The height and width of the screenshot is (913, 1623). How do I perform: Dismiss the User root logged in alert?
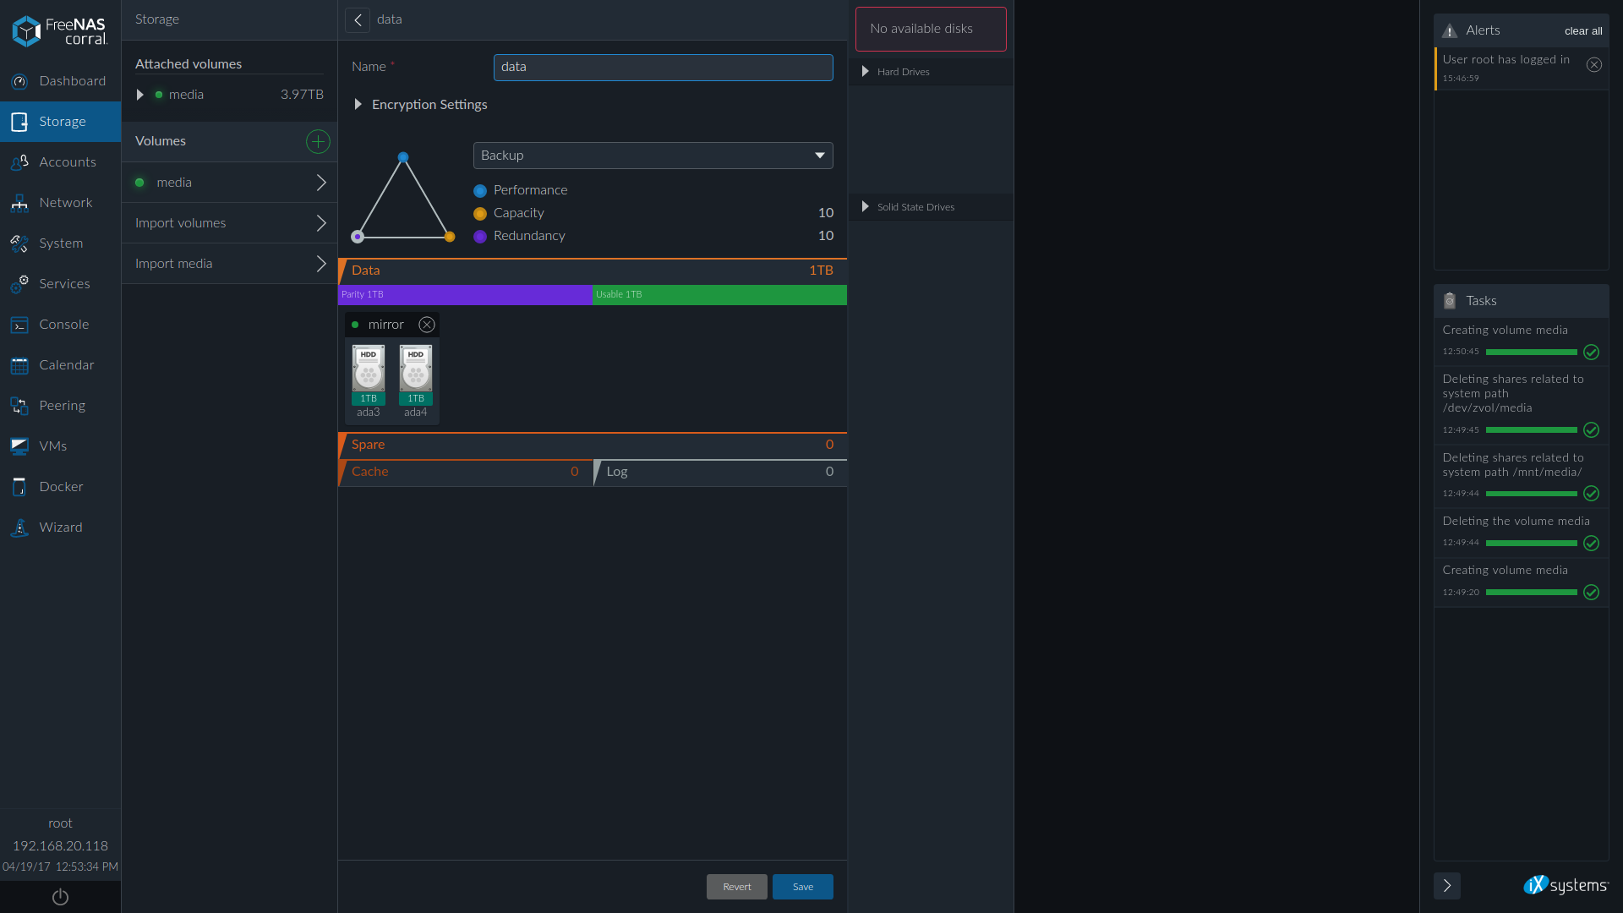point(1594,64)
